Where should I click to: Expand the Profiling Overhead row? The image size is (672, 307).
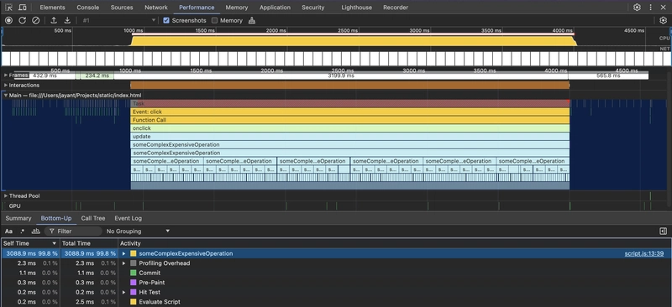(x=123, y=263)
